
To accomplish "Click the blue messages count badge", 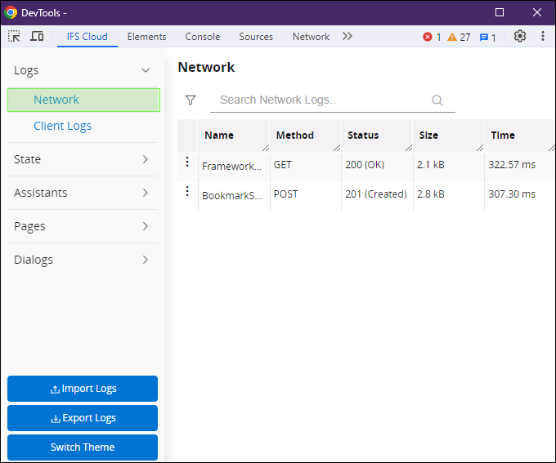I will coord(487,37).
